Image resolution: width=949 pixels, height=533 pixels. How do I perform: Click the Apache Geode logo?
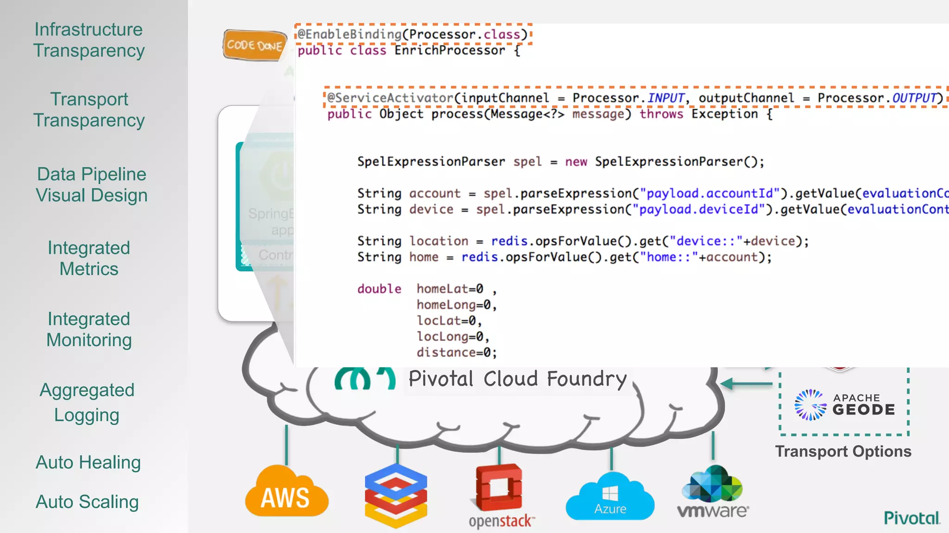pos(844,404)
